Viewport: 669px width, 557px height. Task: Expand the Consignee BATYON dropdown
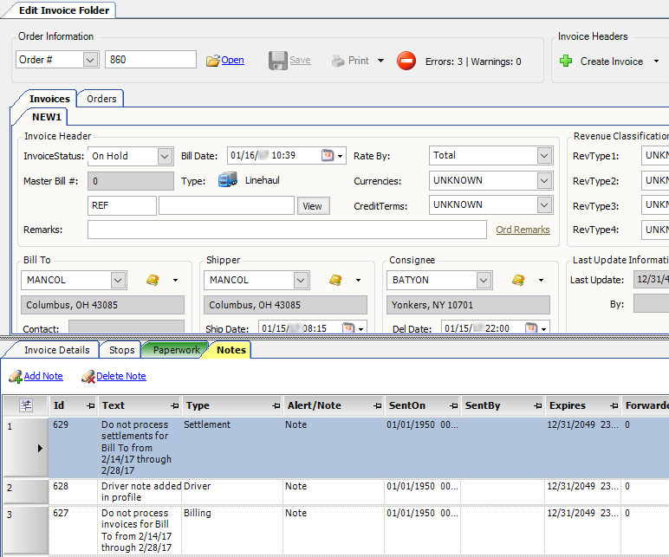[484, 280]
